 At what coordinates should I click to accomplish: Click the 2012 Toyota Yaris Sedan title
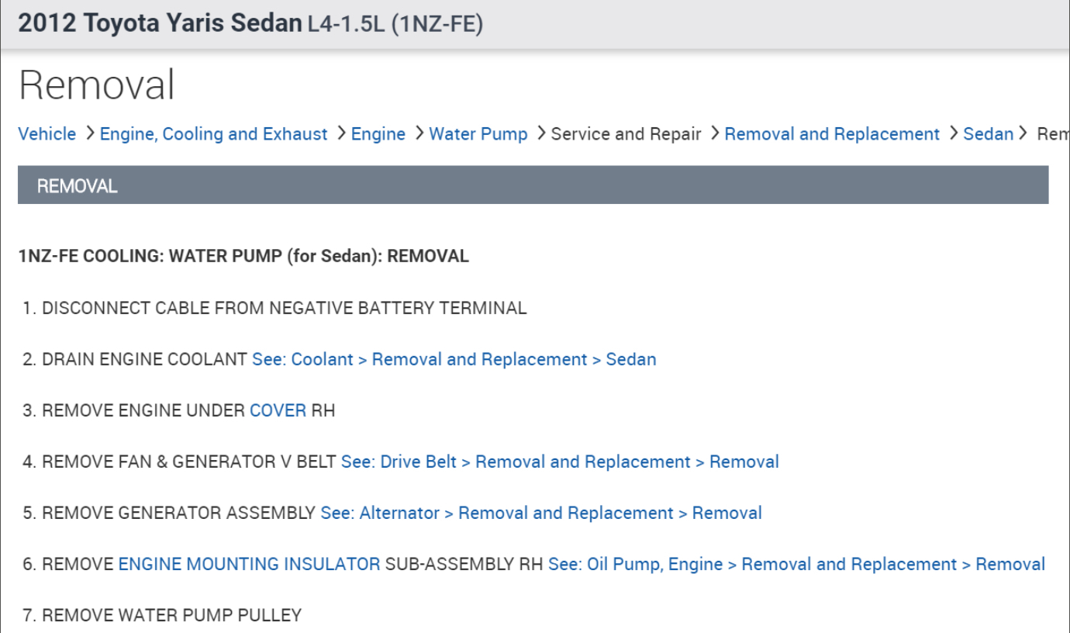coord(160,24)
